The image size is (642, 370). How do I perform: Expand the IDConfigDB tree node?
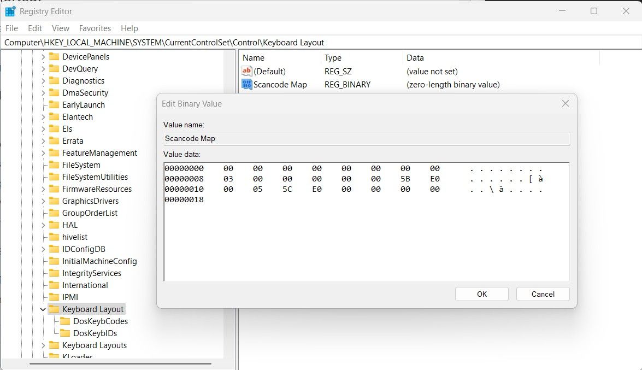tap(43, 249)
